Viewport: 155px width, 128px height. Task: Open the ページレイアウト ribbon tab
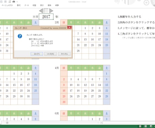(7, 5)
